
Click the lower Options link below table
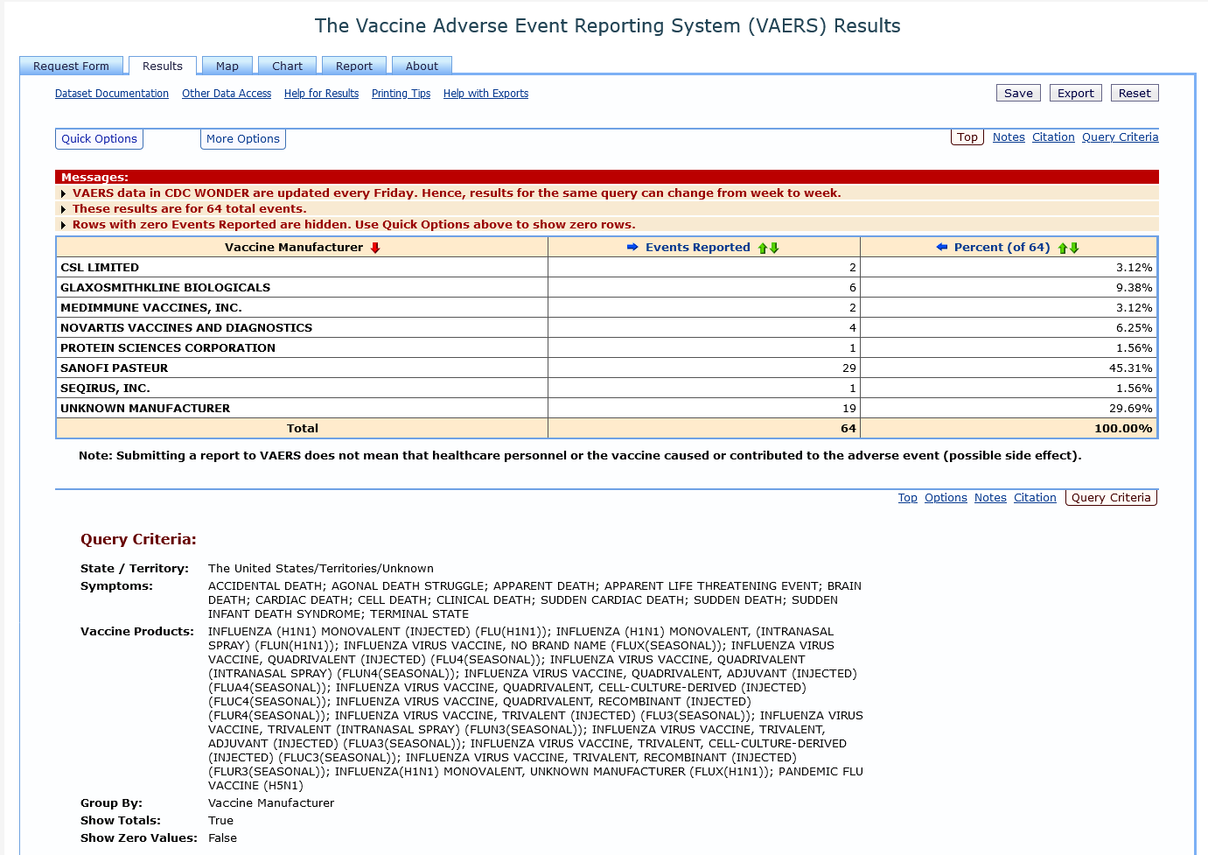tap(946, 498)
